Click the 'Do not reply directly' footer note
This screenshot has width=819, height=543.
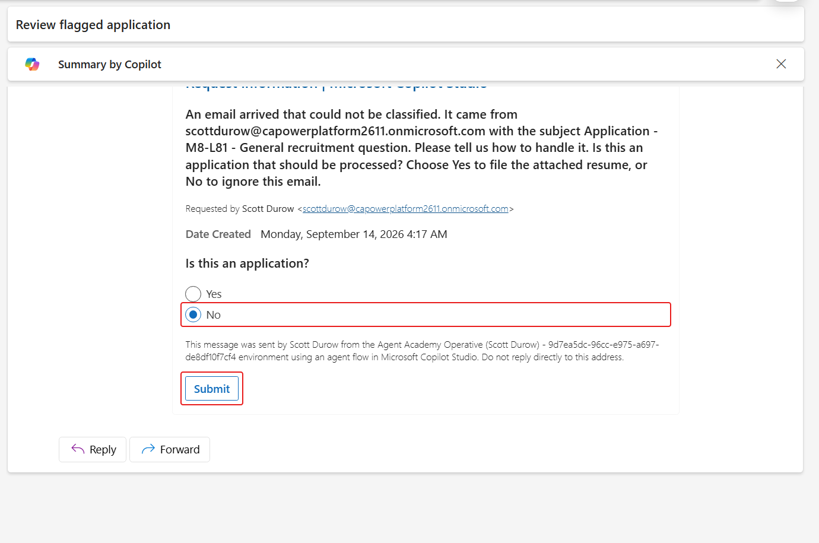553,357
